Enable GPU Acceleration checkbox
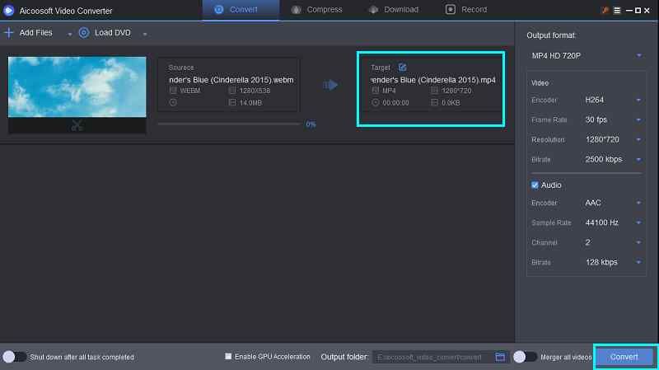This screenshot has width=659, height=370. point(228,357)
